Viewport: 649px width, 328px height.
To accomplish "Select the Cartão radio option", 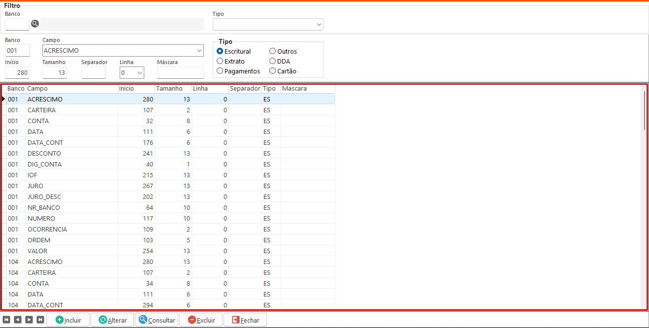I will [x=272, y=71].
